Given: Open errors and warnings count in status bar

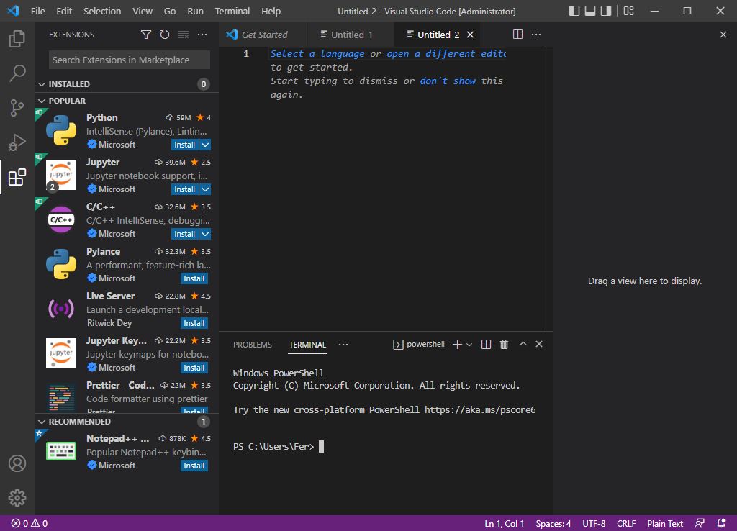Looking at the screenshot, I should click(x=30, y=524).
